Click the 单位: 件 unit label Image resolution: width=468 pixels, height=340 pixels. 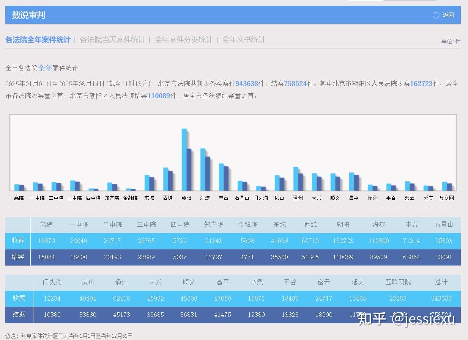click(x=451, y=41)
